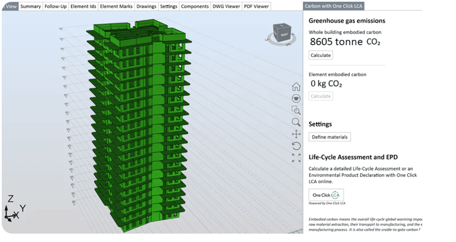Click the orbit eye view icon

point(296,98)
